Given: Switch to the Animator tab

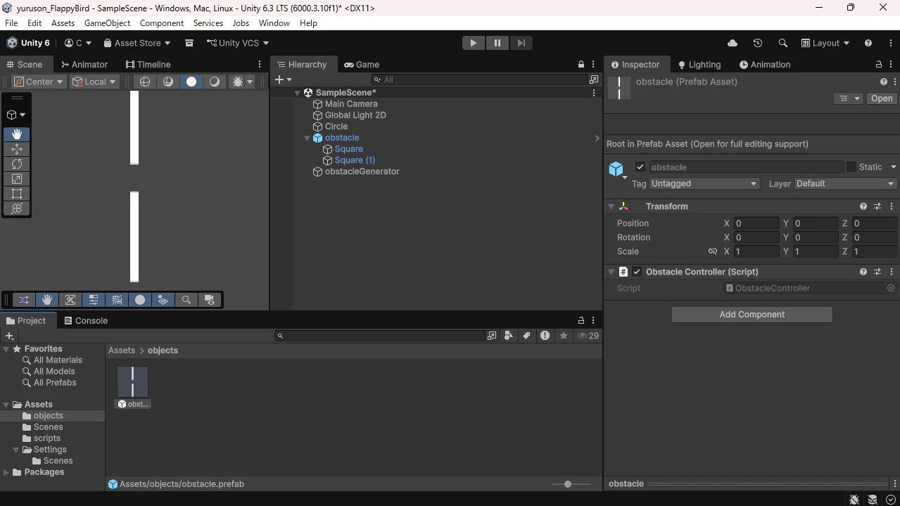Looking at the screenshot, I should point(84,64).
